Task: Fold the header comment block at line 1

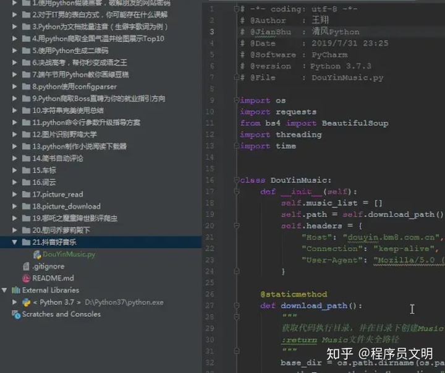Action: point(236,9)
